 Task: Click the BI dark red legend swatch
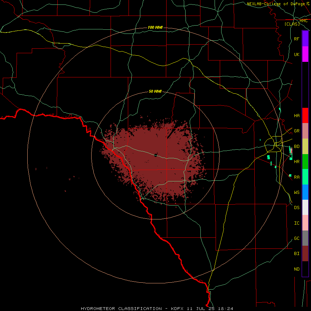click(305, 254)
